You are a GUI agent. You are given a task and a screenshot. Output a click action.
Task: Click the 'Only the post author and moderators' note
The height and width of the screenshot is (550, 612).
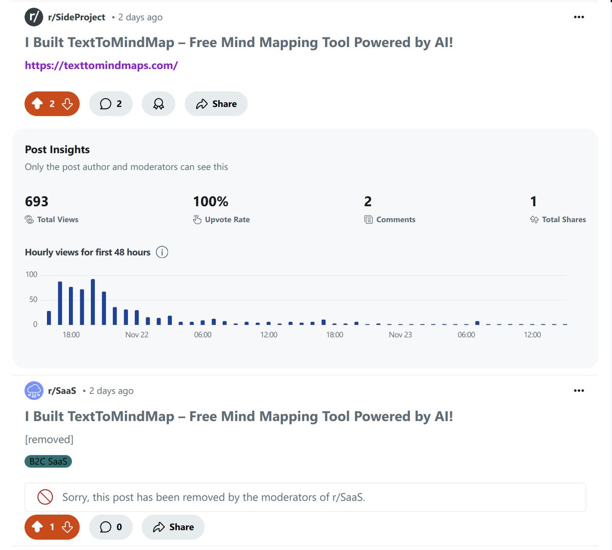126,167
